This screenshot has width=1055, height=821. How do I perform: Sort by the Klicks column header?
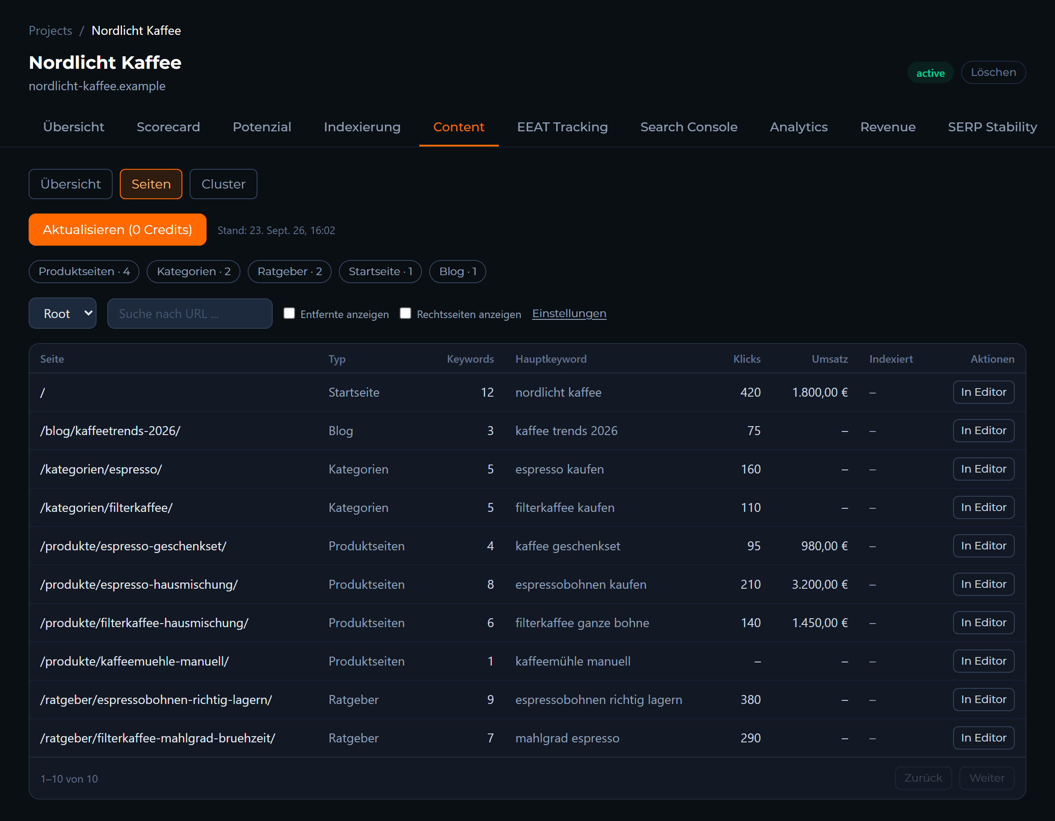click(747, 359)
